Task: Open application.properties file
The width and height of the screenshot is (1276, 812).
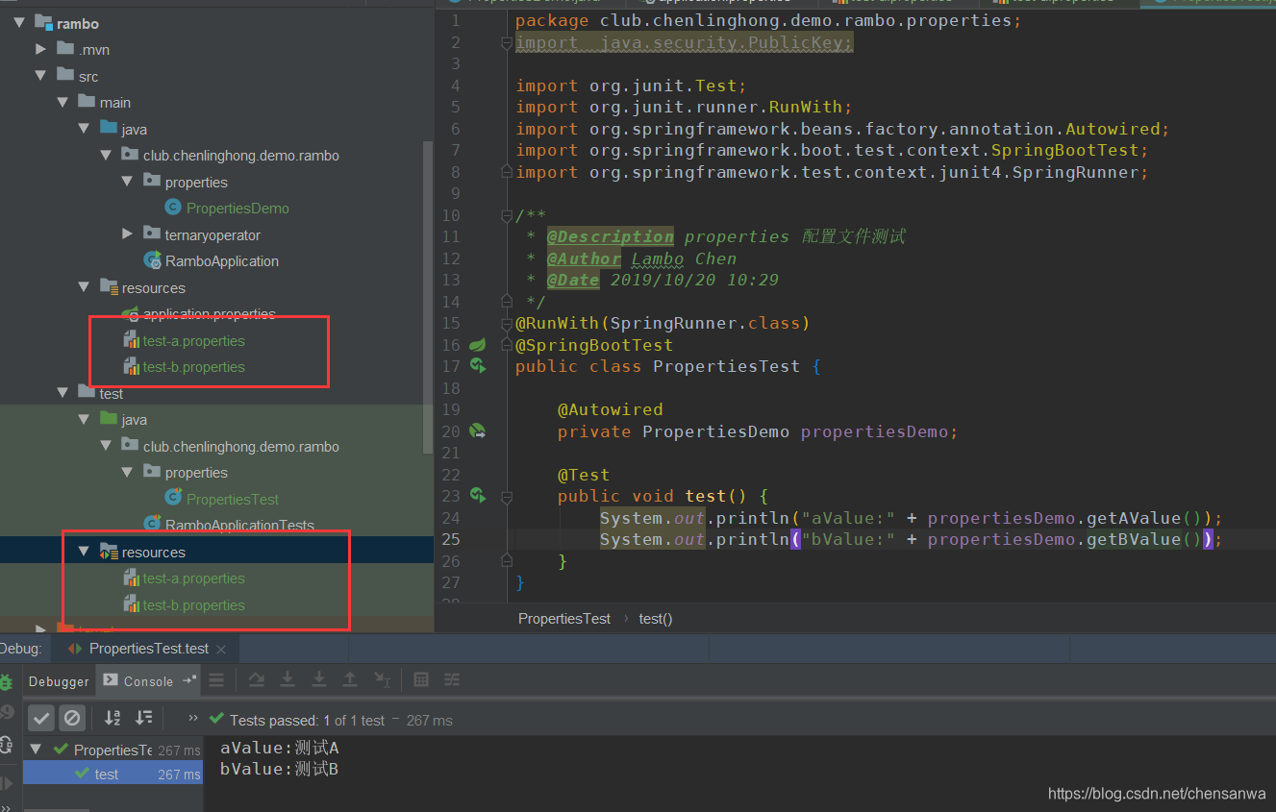Action: coord(210,314)
